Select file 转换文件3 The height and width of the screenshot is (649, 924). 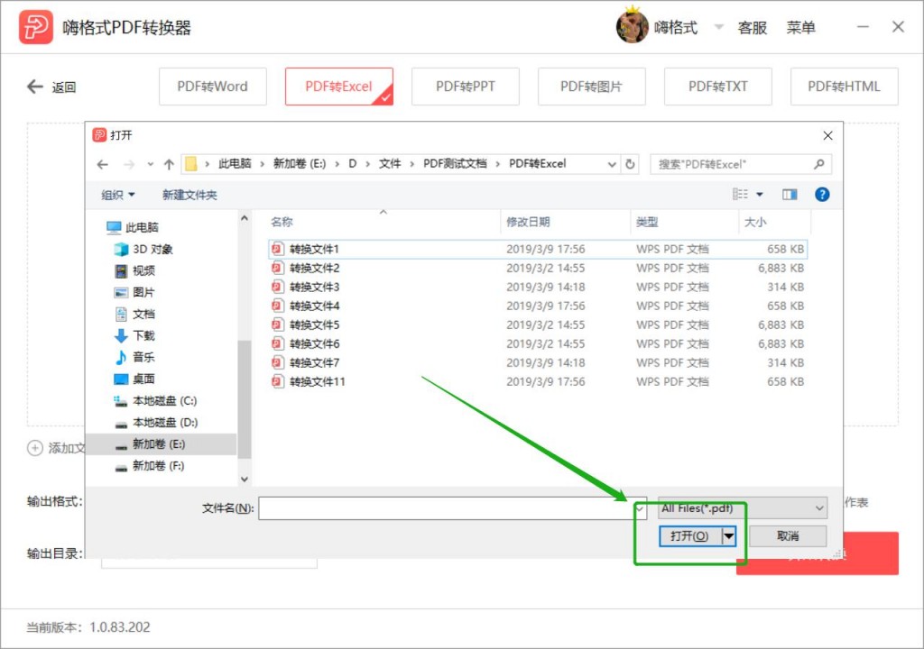click(x=538, y=287)
